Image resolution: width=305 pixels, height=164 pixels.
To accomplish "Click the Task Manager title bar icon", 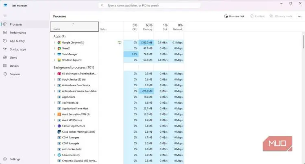I will click(x=5, y=5).
